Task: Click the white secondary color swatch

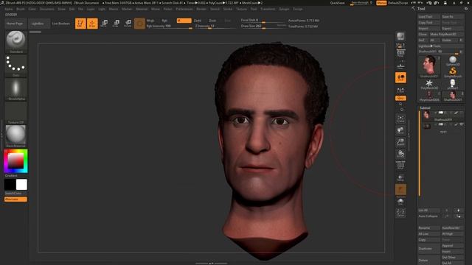Action: [21, 185]
